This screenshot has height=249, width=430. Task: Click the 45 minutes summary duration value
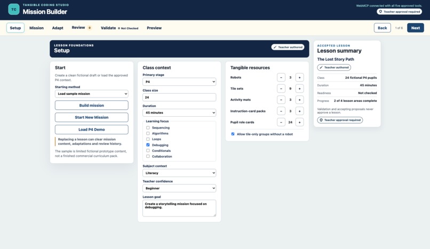tap(368, 85)
